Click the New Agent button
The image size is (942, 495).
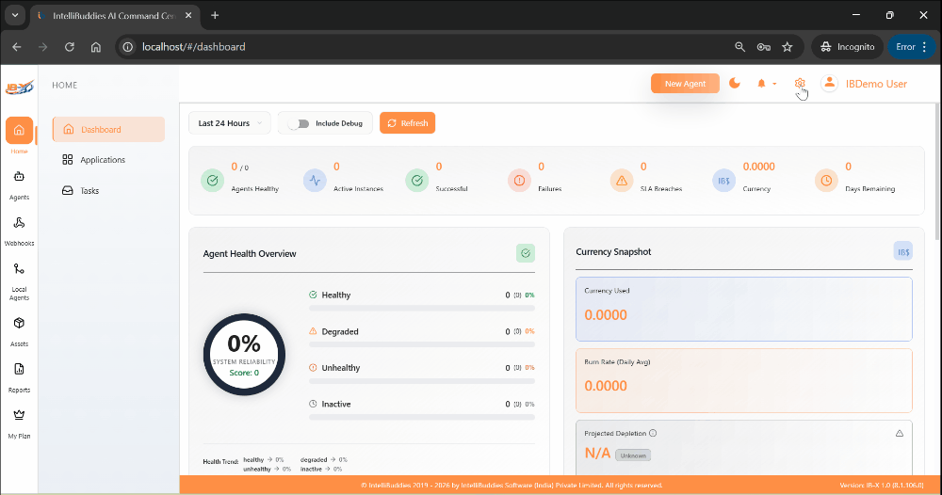point(685,84)
